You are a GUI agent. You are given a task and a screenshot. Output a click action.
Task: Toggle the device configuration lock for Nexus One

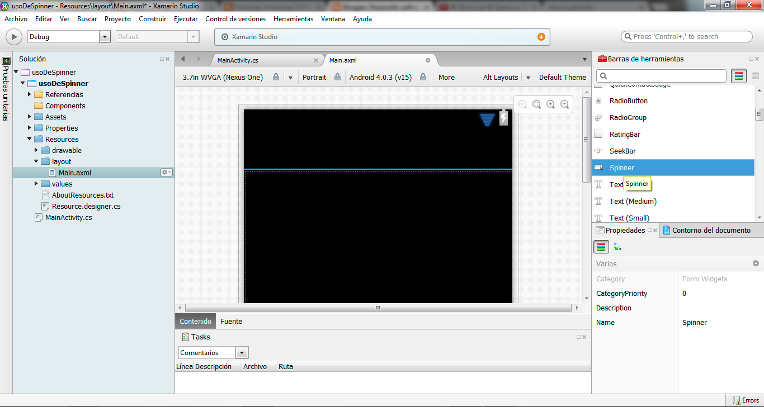(276, 77)
